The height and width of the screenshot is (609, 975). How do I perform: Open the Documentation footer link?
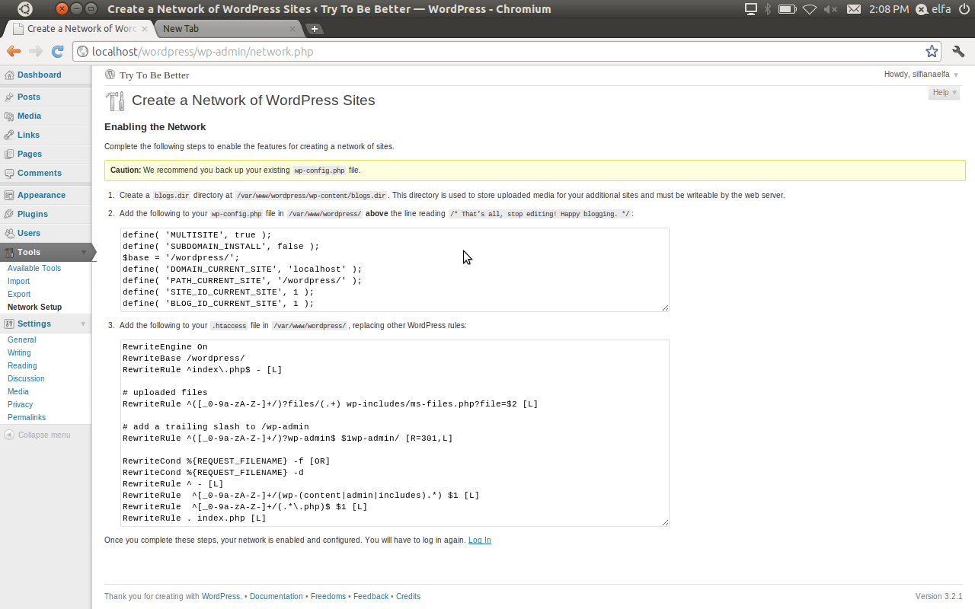(x=276, y=597)
